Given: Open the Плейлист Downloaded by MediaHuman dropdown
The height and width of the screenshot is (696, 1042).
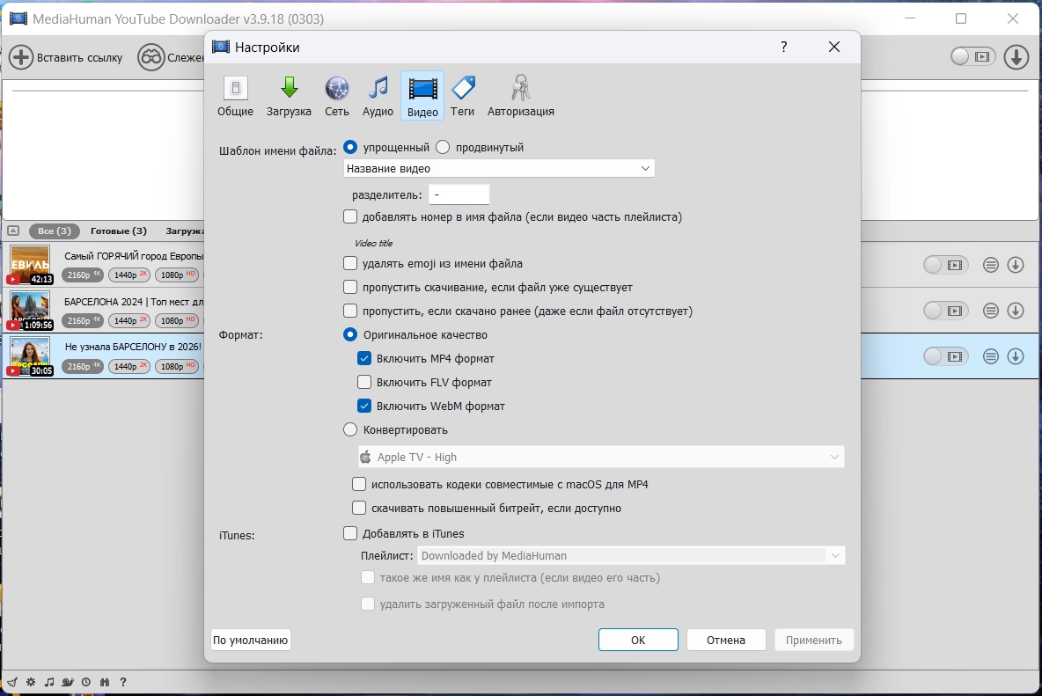Looking at the screenshot, I should (x=631, y=555).
